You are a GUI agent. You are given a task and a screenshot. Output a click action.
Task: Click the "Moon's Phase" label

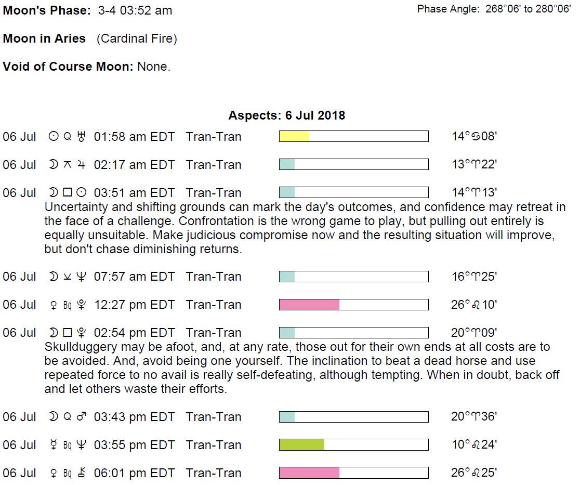pyautogui.click(x=47, y=10)
